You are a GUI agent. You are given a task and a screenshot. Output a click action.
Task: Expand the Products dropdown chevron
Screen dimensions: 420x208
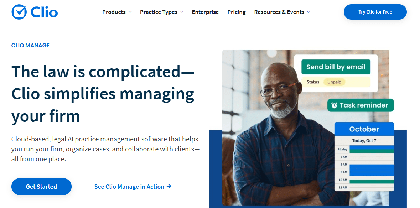pos(130,12)
